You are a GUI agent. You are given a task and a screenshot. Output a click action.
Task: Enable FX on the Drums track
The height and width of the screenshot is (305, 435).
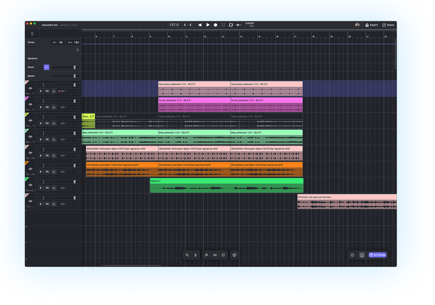click(x=47, y=107)
